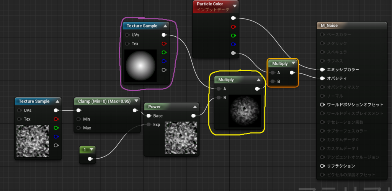Image resolution: width=392 pixels, height=191 pixels.
Task: Select the Particle Color node by its title
Action: pyautogui.click(x=210, y=4)
